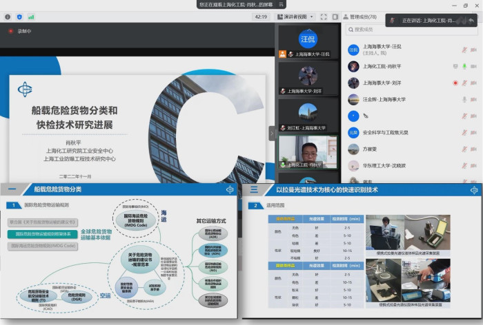The height and width of the screenshot is (325, 483).
Task: Toggle camera for 上海海事大学-刘洋 in list
Action: [x=473, y=83]
